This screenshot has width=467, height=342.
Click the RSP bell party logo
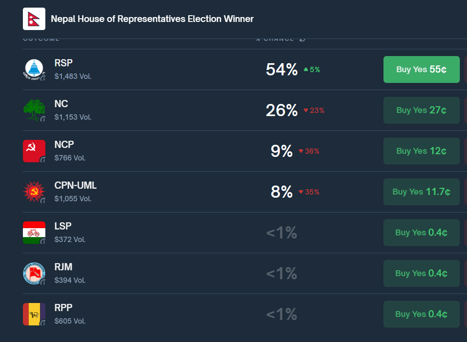(x=34, y=69)
